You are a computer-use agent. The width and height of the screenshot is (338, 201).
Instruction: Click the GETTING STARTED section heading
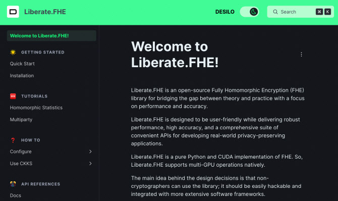[43, 52]
